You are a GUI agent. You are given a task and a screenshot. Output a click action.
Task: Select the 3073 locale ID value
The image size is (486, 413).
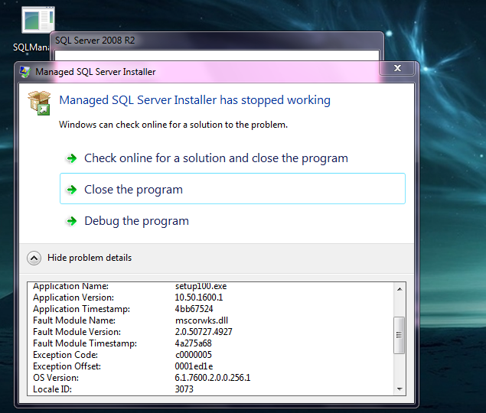pyautogui.click(x=184, y=389)
